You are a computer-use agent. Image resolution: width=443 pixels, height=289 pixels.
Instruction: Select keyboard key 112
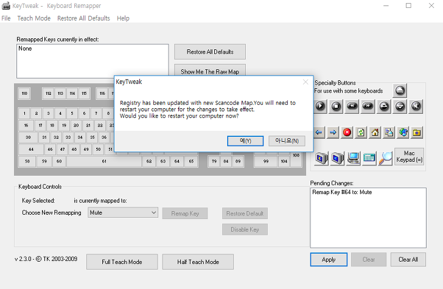(x=48, y=94)
